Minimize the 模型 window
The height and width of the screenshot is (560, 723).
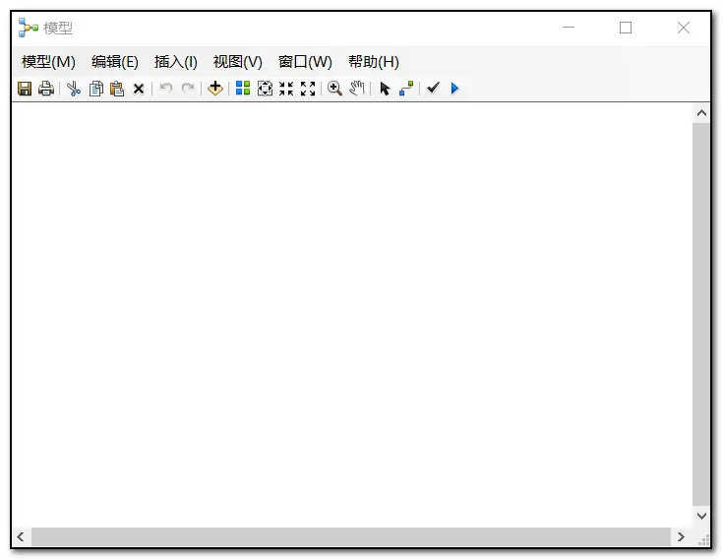(569, 28)
